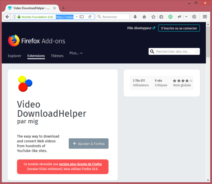Click the 9 464 Critiques count

pos(161,83)
